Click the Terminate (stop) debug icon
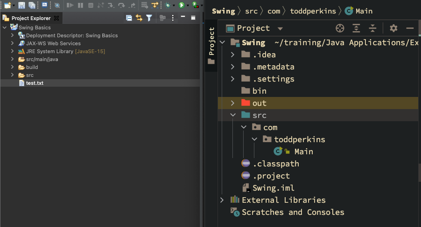 [91, 5]
